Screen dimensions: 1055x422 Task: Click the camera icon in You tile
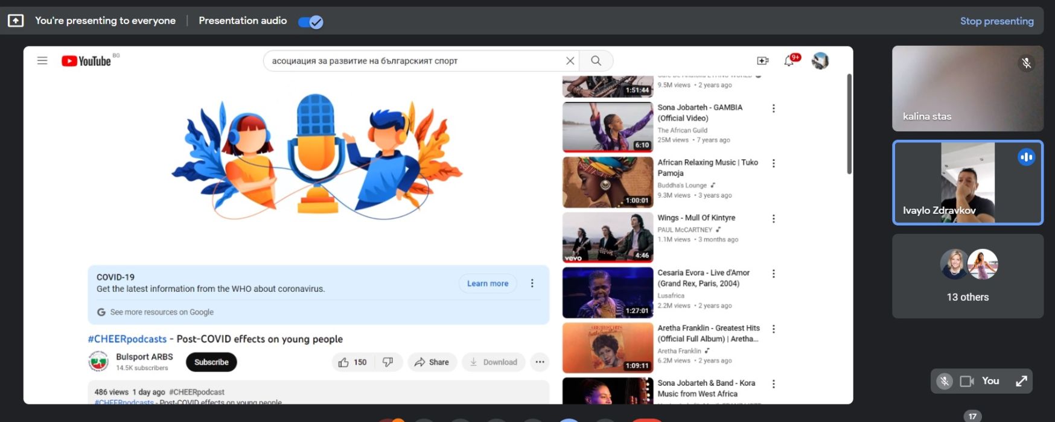967,381
